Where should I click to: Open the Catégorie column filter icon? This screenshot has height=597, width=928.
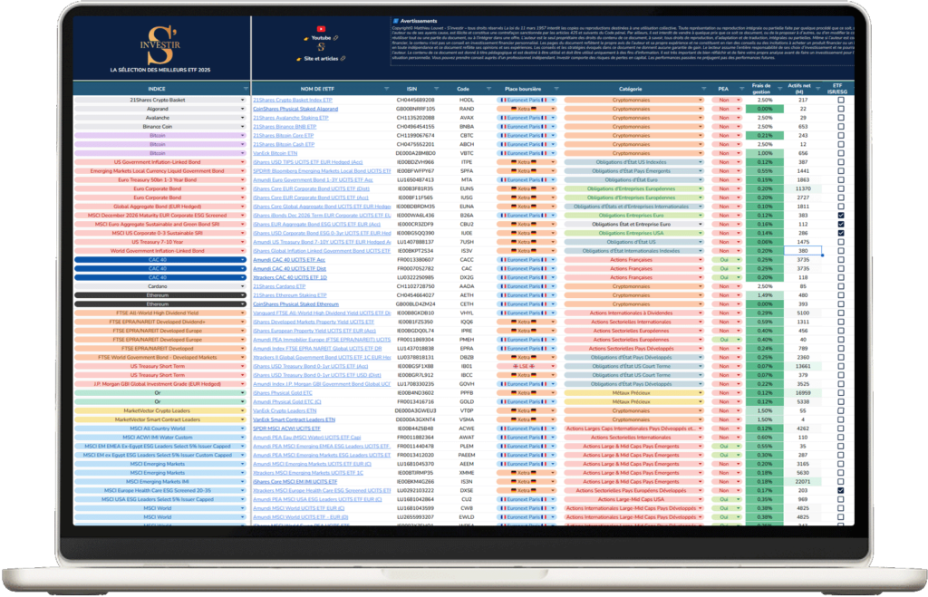click(703, 89)
